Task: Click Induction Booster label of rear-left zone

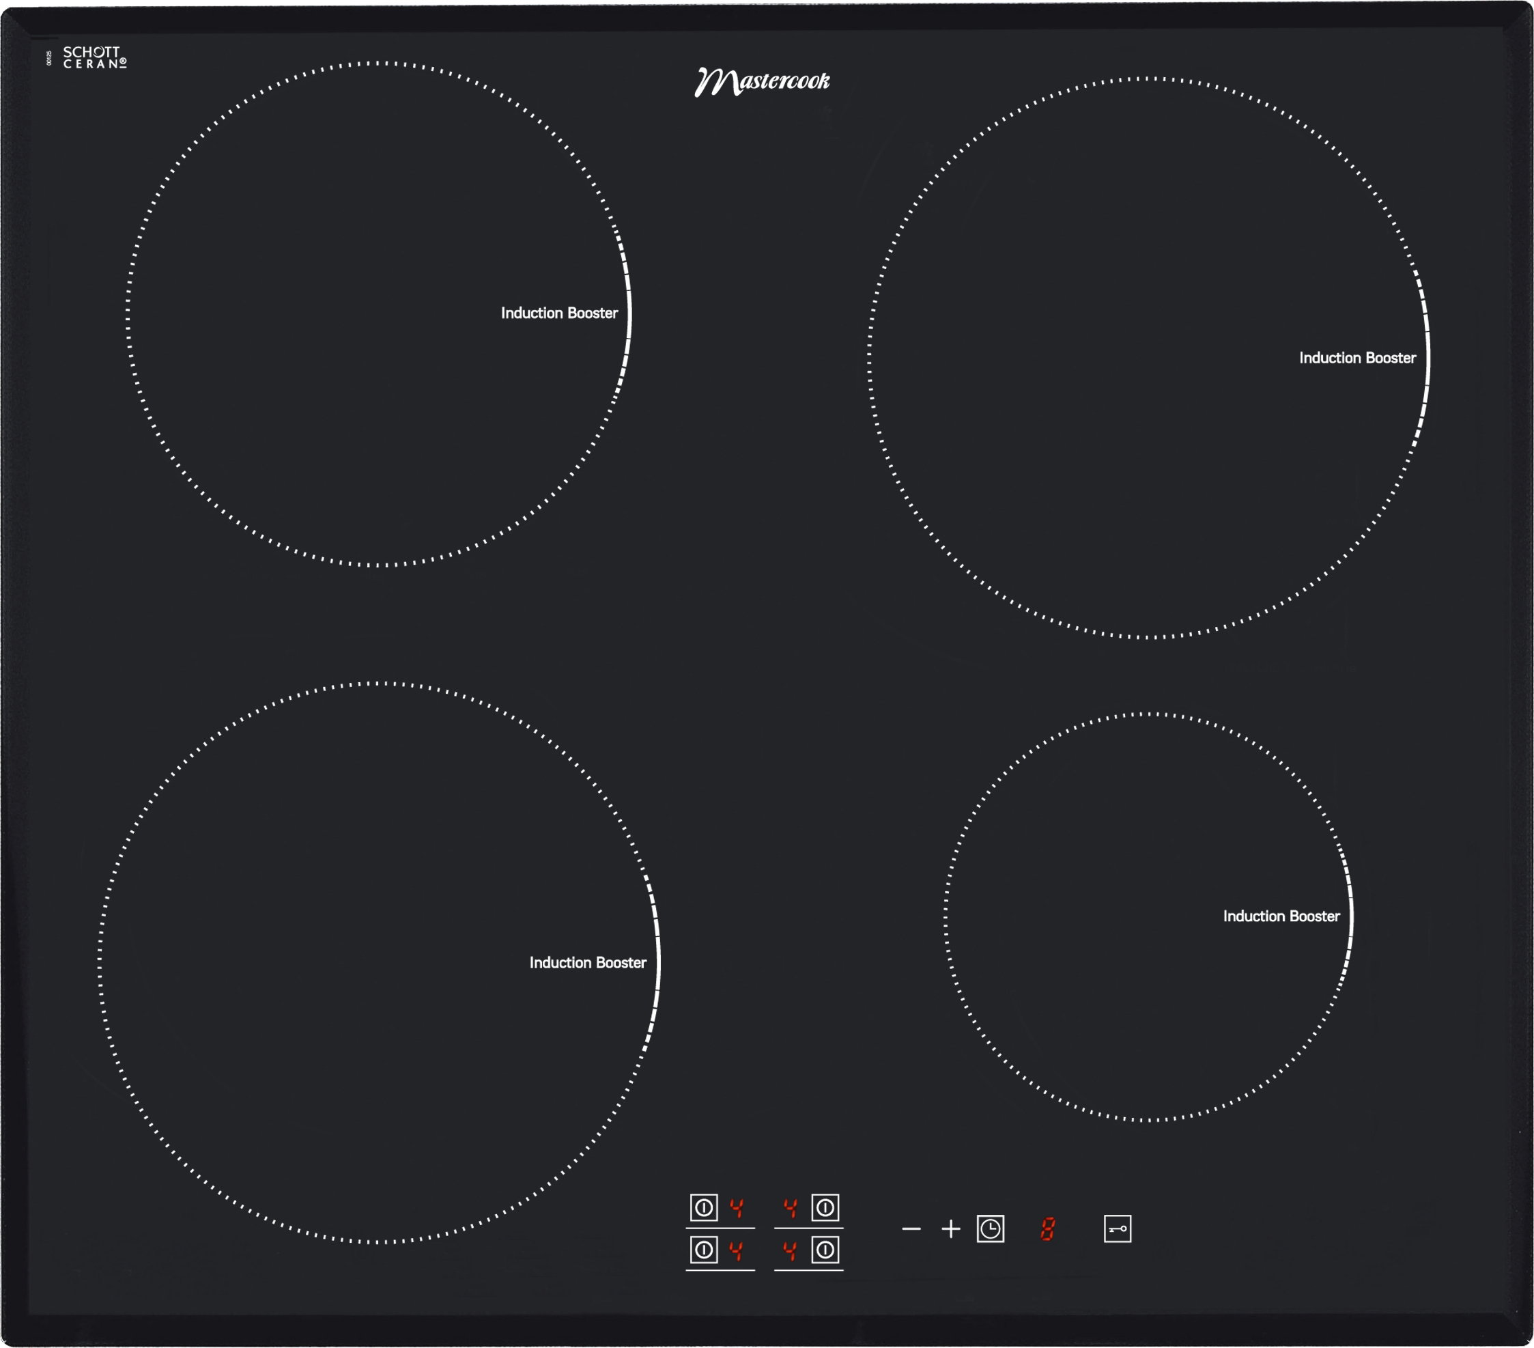Action: tap(559, 313)
